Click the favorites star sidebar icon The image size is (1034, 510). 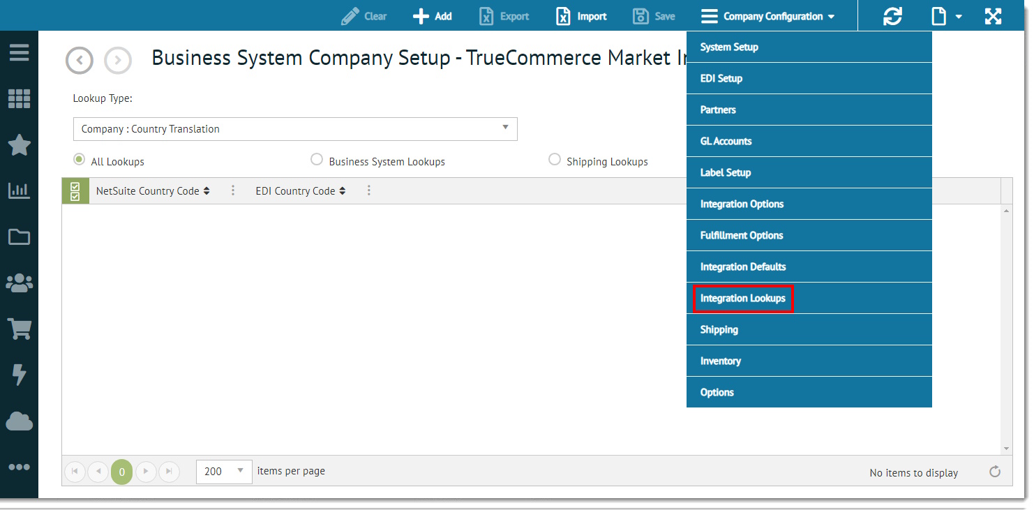[x=19, y=145]
